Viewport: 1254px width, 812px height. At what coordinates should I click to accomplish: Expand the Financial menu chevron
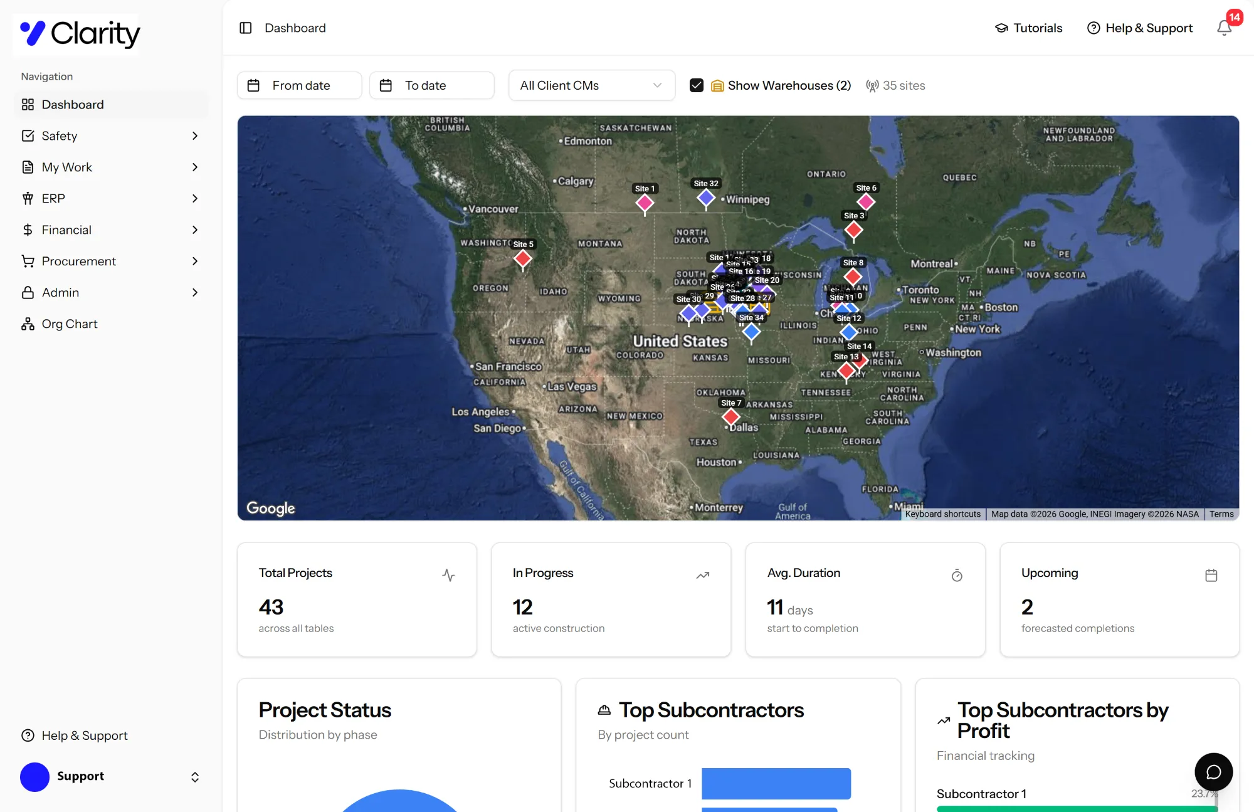(195, 230)
